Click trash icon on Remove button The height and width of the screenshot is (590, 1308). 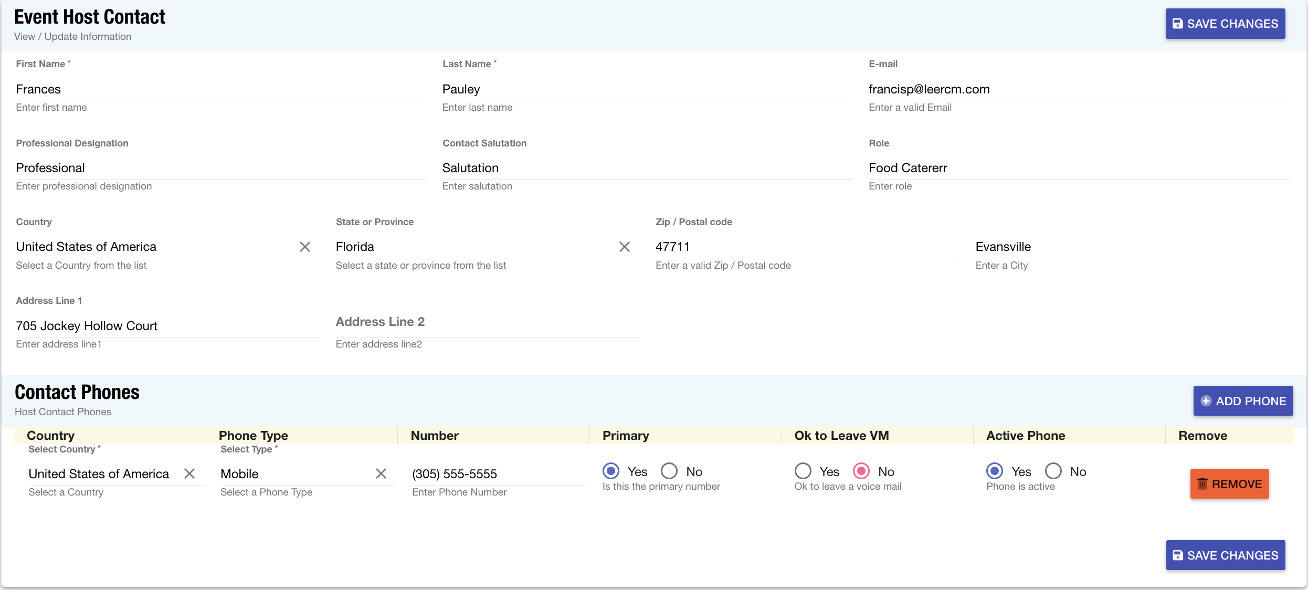coord(1202,483)
